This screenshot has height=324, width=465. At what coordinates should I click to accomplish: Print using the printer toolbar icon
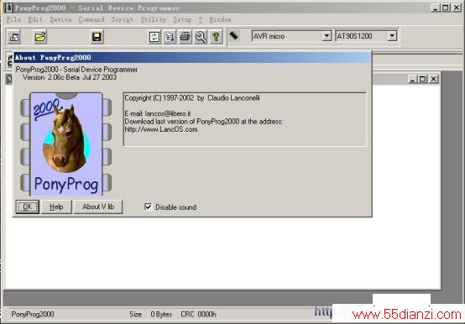185,37
